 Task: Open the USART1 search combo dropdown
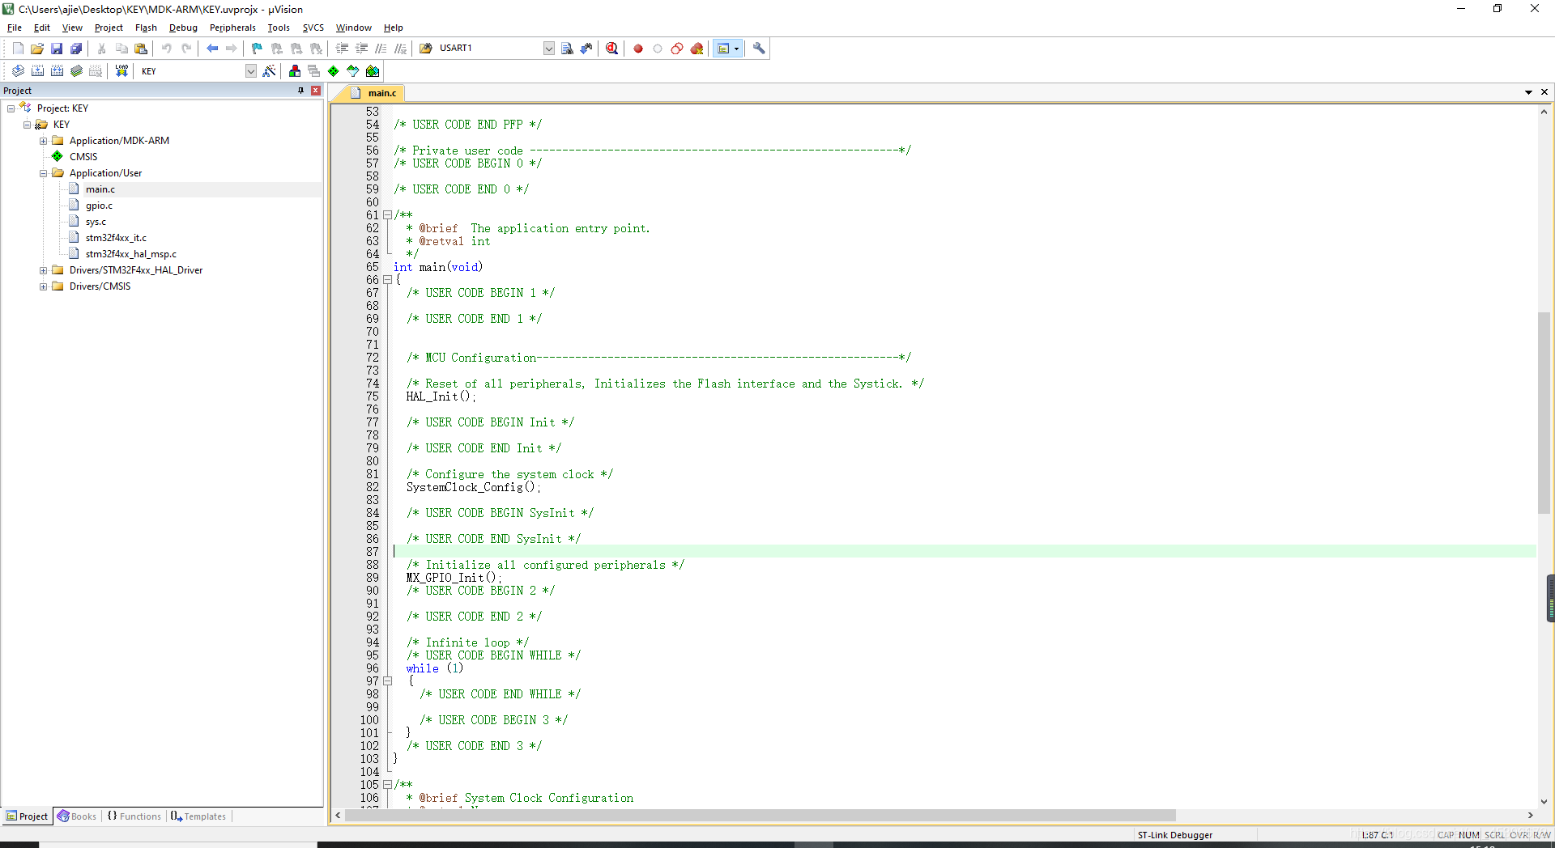[x=549, y=49]
